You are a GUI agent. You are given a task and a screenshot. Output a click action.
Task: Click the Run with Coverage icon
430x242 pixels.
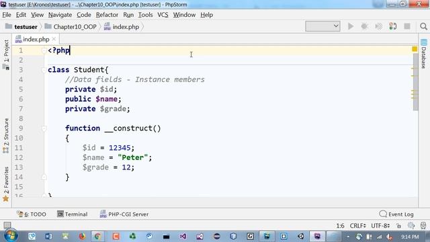[x=379, y=26]
